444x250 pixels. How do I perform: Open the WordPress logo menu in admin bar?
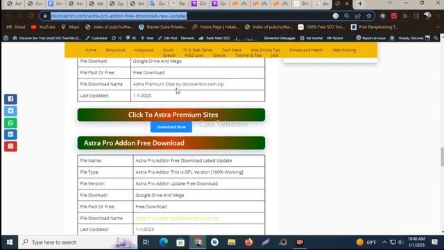pyautogui.click(x=6, y=38)
